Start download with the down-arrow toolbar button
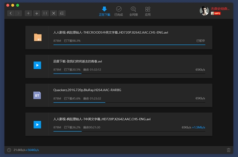The image size is (238, 157). 37,13
